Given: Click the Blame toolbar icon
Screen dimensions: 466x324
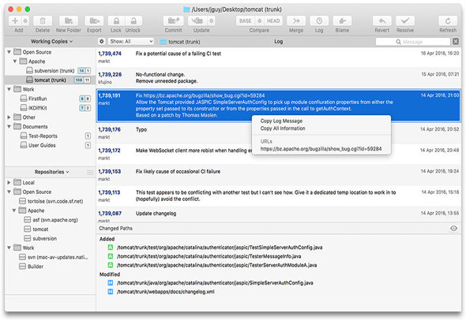Looking at the screenshot, I should [342, 20].
